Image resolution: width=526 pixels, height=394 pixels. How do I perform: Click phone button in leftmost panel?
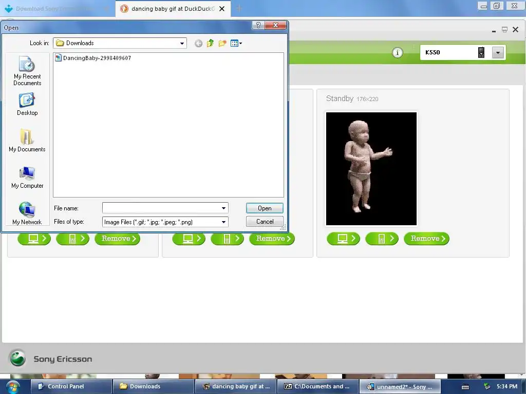[x=72, y=239]
